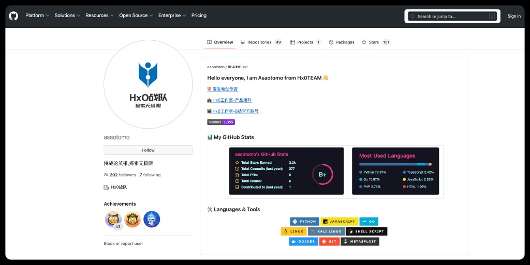530x265 pixels.
Task: Switch to the Projects tab
Action: pyautogui.click(x=305, y=42)
